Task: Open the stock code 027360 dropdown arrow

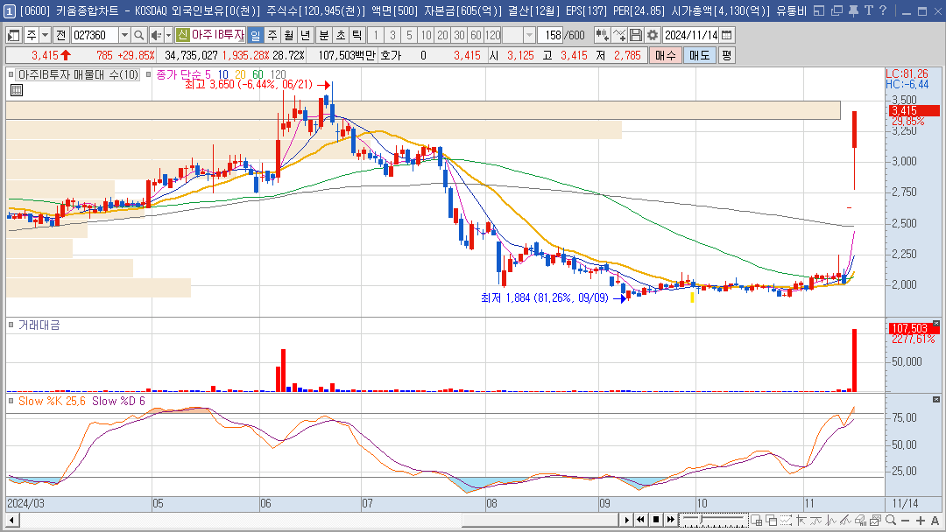Action: point(124,36)
